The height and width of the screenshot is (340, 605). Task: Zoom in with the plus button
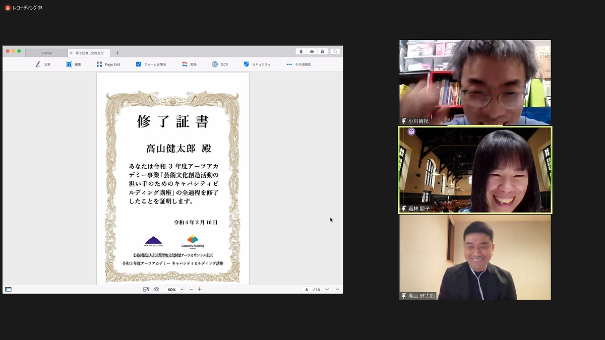[200, 289]
